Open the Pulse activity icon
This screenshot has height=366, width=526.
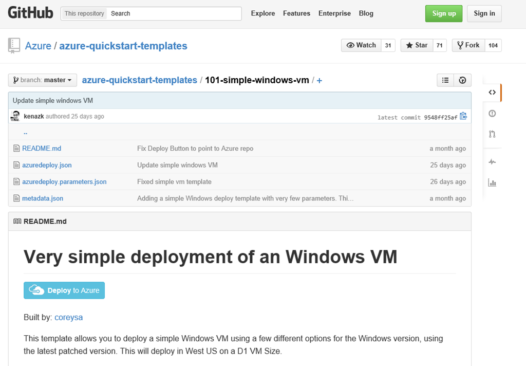(x=492, y=162)
